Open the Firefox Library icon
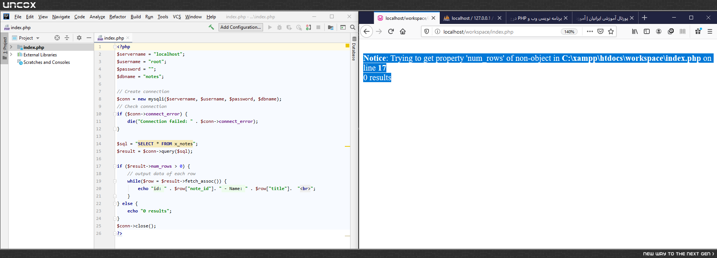This screenshot has height=258, width=717. (635, 31)
